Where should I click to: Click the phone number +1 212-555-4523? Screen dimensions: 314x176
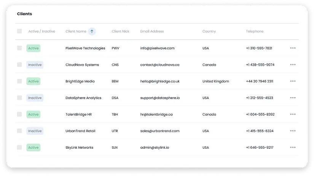point(260,98)
